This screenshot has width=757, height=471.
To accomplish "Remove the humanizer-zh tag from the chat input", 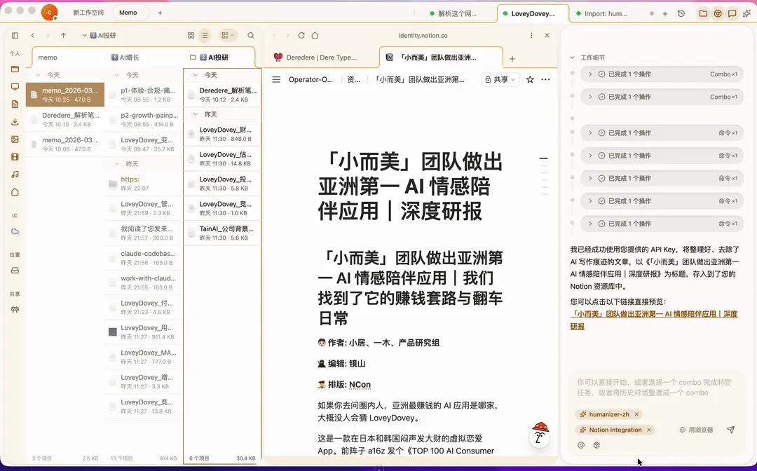I will 636,414.
